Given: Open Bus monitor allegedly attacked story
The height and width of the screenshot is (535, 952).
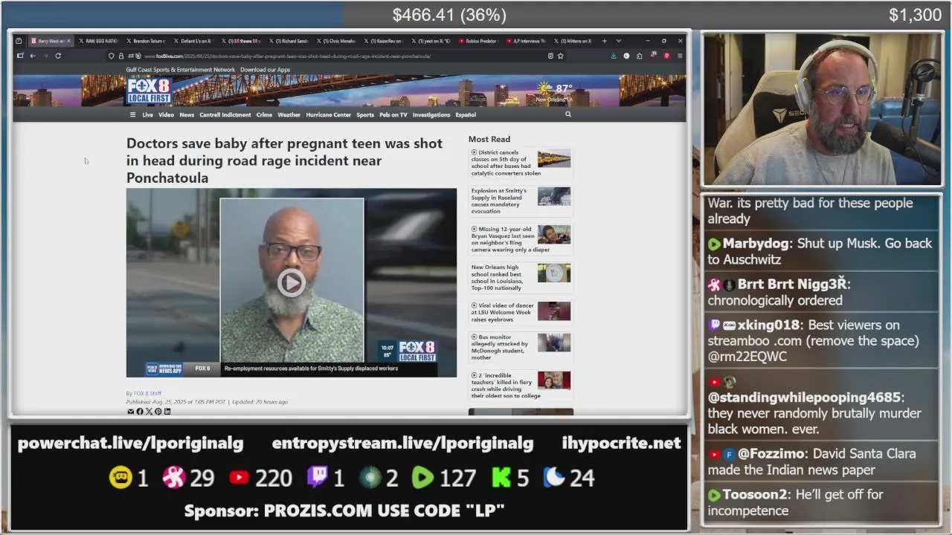Looking at the screenshot, I should 501,347.
